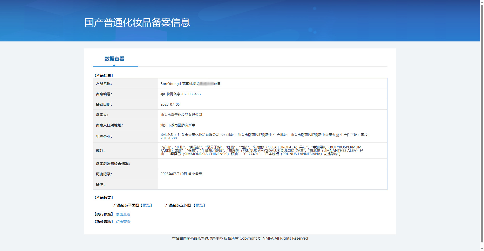
Task: Click the vertical page scrollbar
Action: coord(482,124)
